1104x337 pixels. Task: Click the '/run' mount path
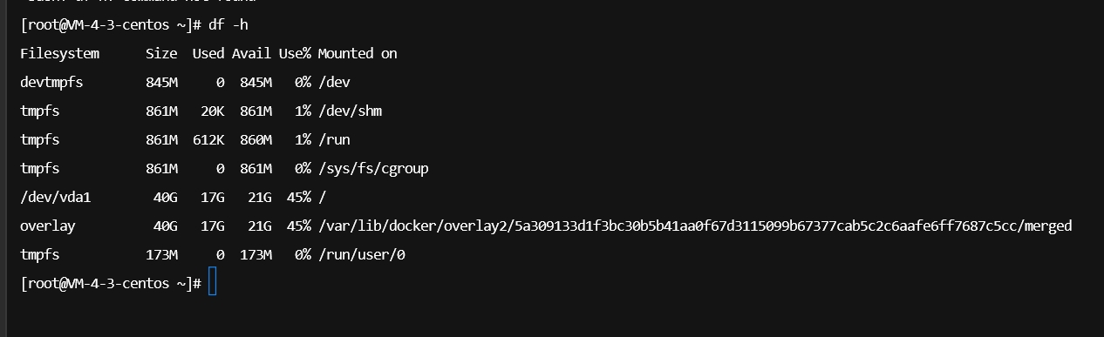point(333,140)
